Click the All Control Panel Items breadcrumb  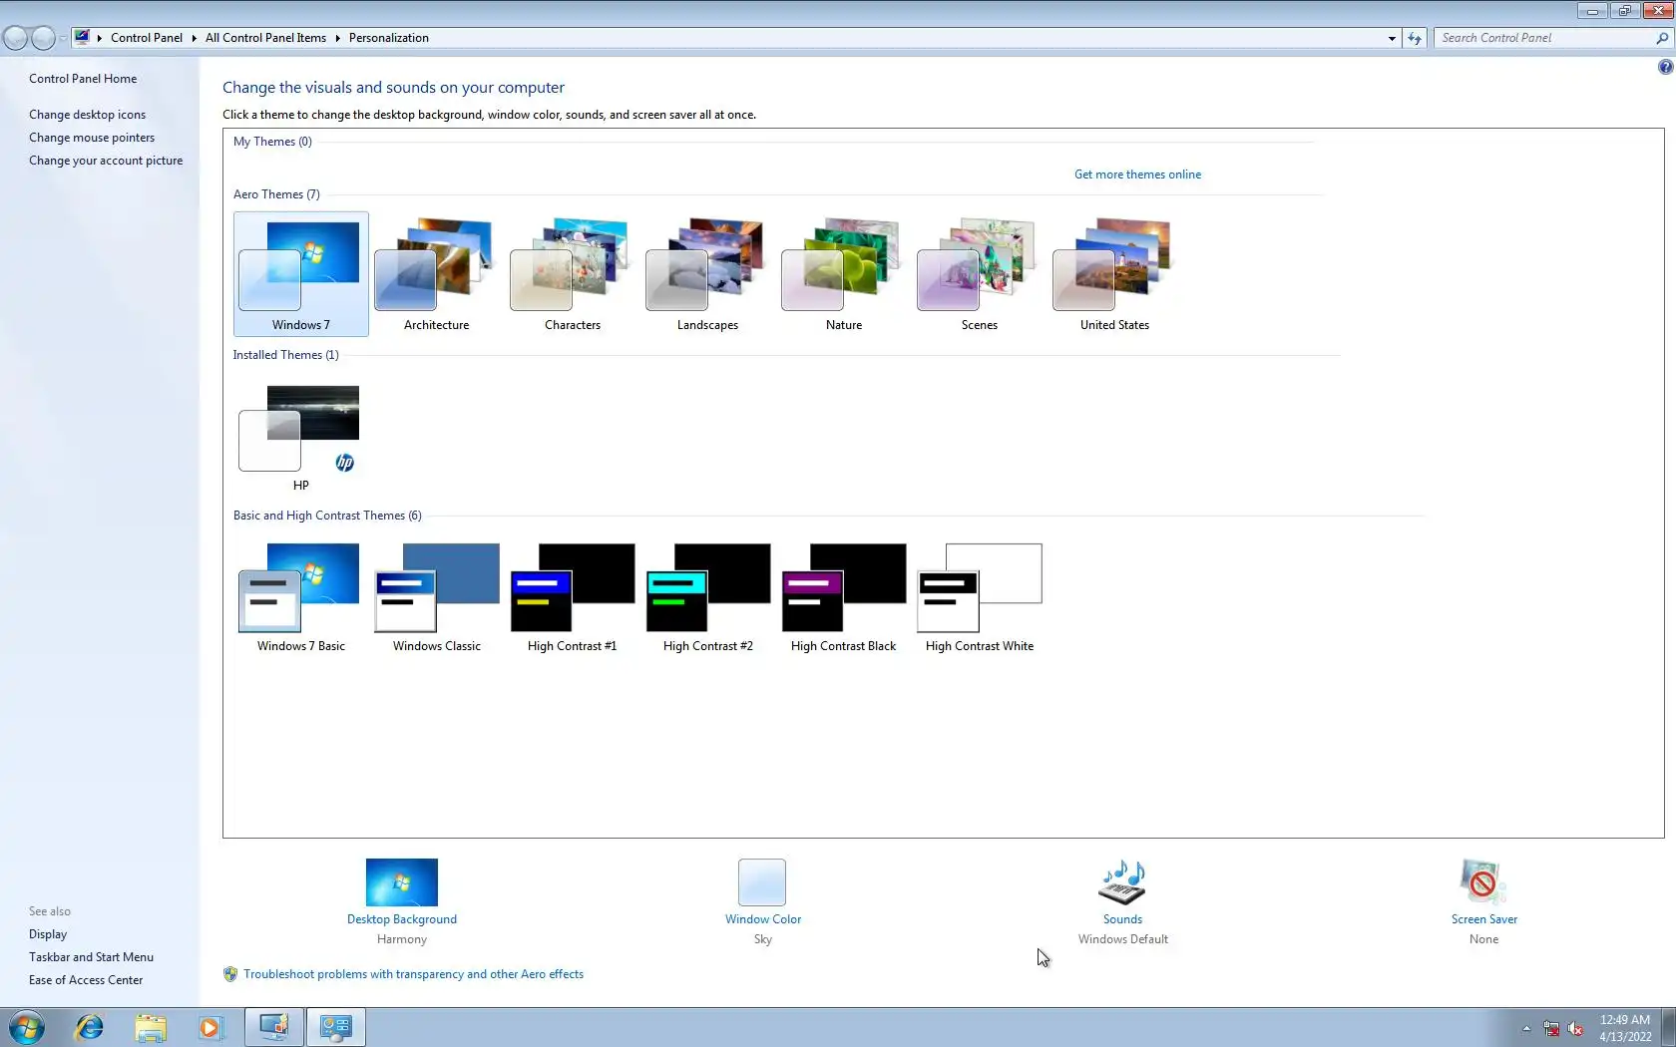coord(265,38)
